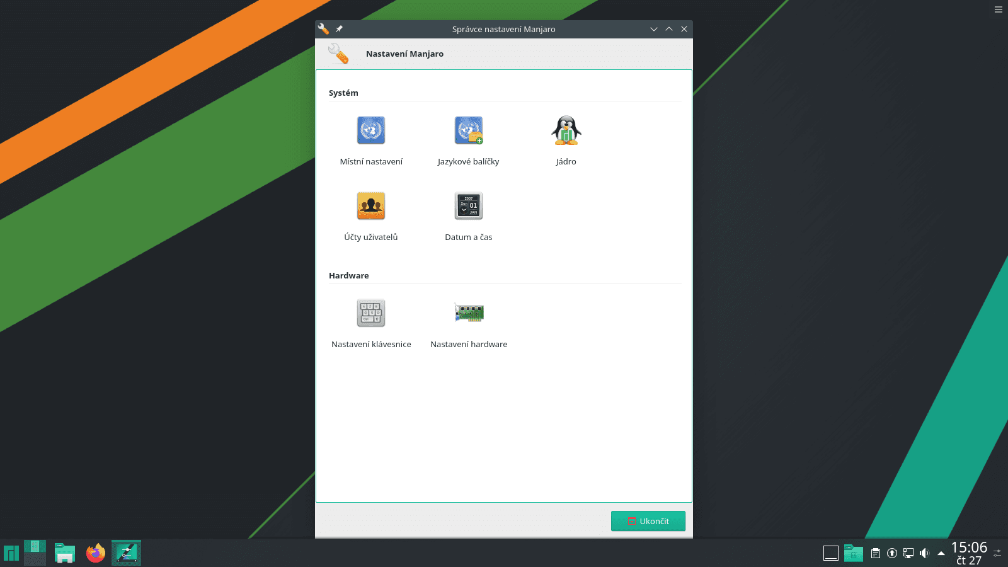
Task: Open Účty uživatelů user accounts
Action: (x=371, y=217)
